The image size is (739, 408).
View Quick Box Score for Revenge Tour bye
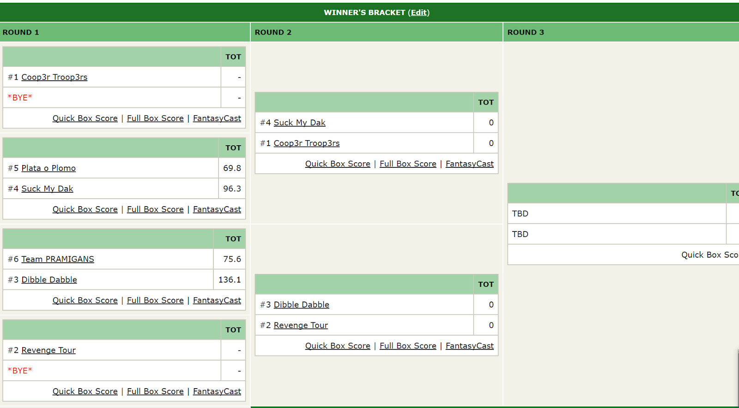[x=85, y=391]
